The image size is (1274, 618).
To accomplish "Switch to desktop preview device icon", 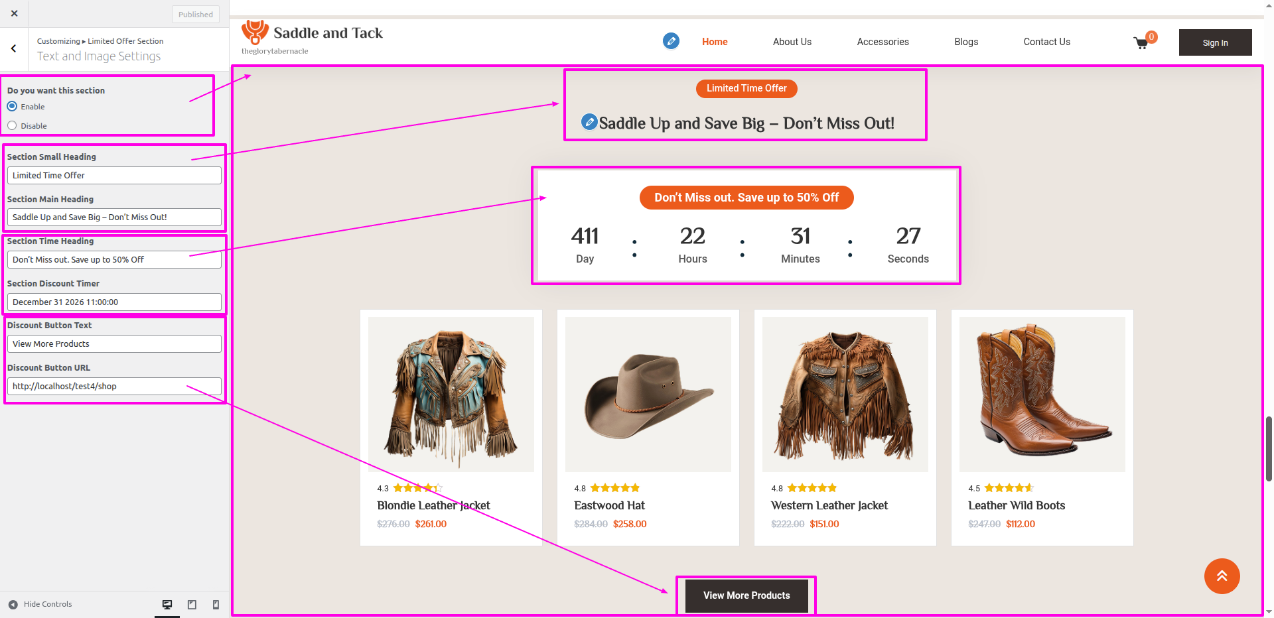I will (x=167, y=604).
